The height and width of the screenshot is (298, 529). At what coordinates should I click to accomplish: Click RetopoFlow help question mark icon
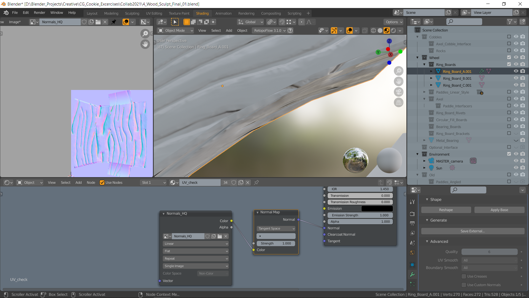(x=290, y=31)
